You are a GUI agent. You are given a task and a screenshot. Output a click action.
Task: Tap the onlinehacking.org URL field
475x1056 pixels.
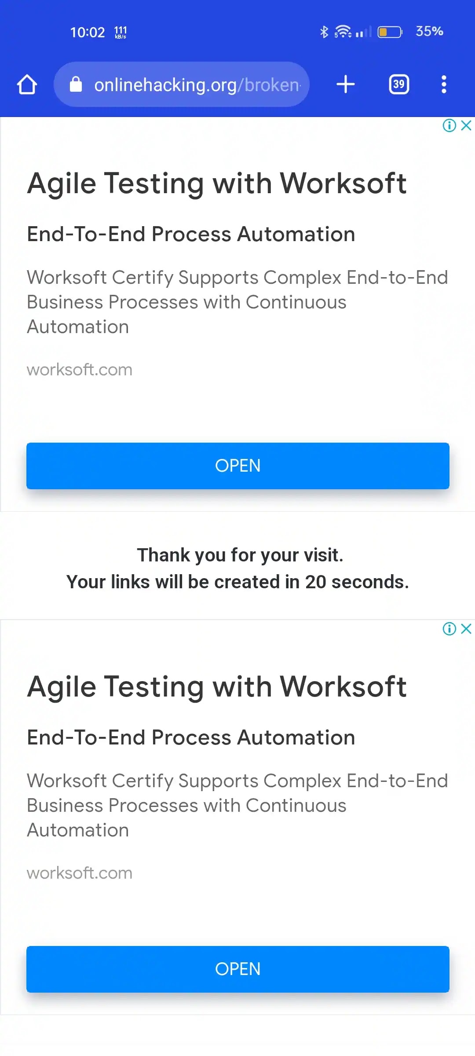[197, 84]
